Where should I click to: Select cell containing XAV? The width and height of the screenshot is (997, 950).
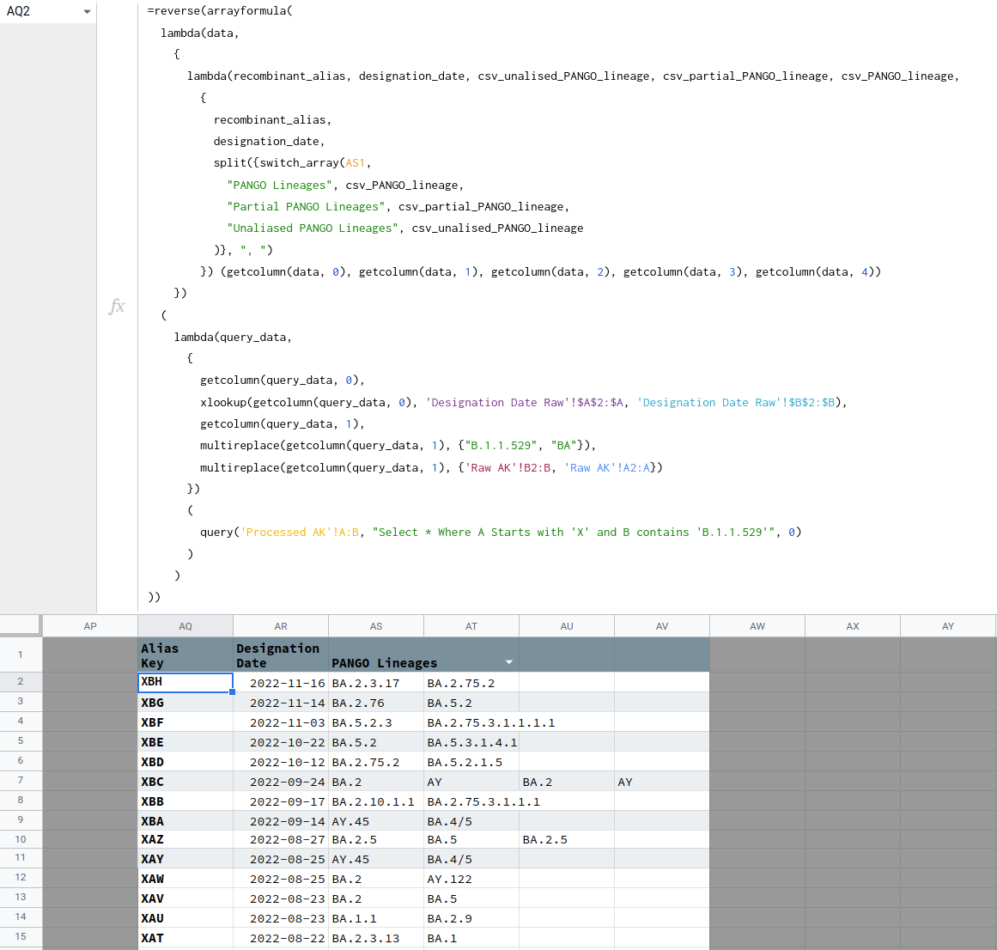(x=185, y=898)
